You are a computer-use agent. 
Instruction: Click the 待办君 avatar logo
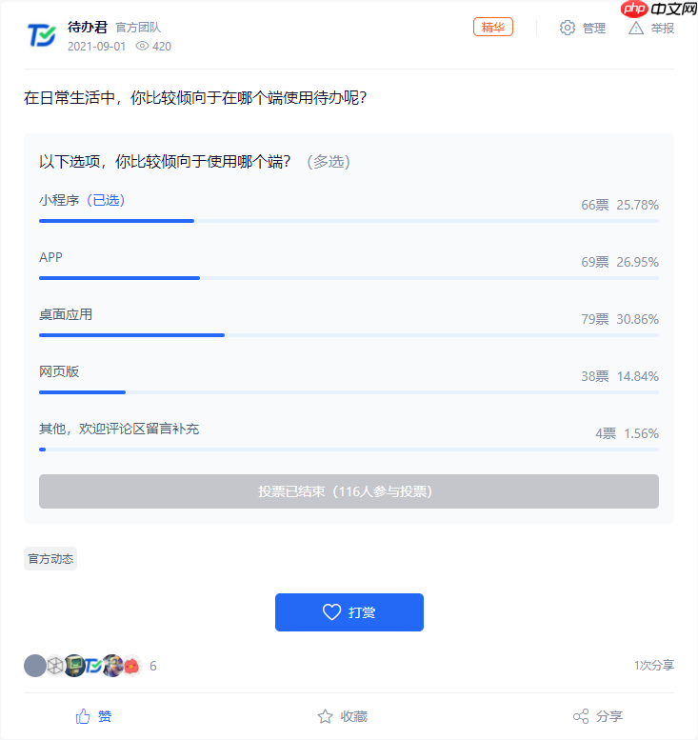(42, 35)
